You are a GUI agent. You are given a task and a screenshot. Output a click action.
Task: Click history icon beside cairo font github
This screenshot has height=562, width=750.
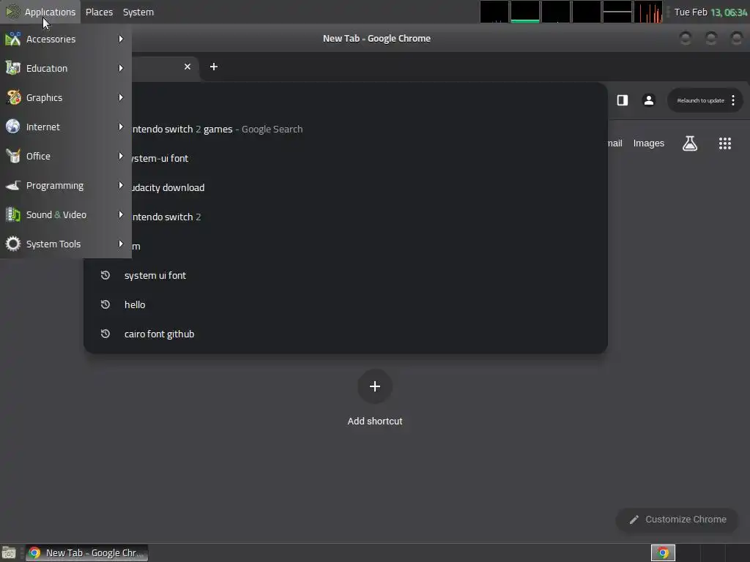tap(105, 334)
